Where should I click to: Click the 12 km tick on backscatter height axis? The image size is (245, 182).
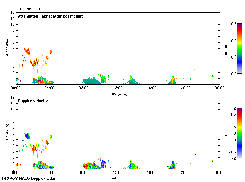pyautogui.click(x=13, y=13)
